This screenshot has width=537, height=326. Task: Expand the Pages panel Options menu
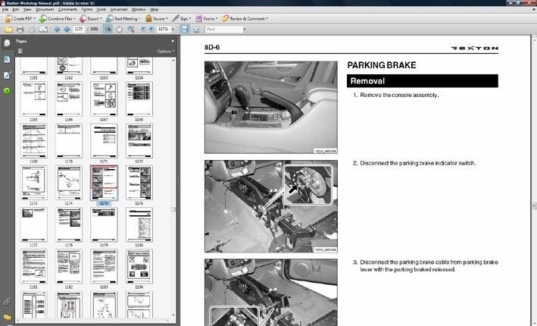(165, 51)
